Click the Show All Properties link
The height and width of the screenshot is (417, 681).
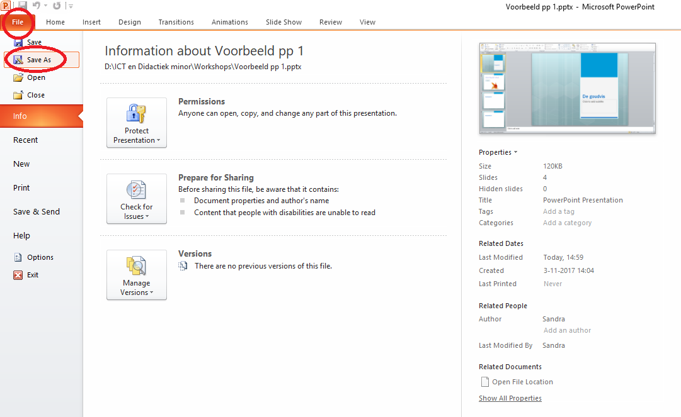(510, 398)
